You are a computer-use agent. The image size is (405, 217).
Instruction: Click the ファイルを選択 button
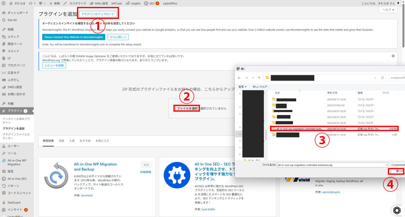187,108
